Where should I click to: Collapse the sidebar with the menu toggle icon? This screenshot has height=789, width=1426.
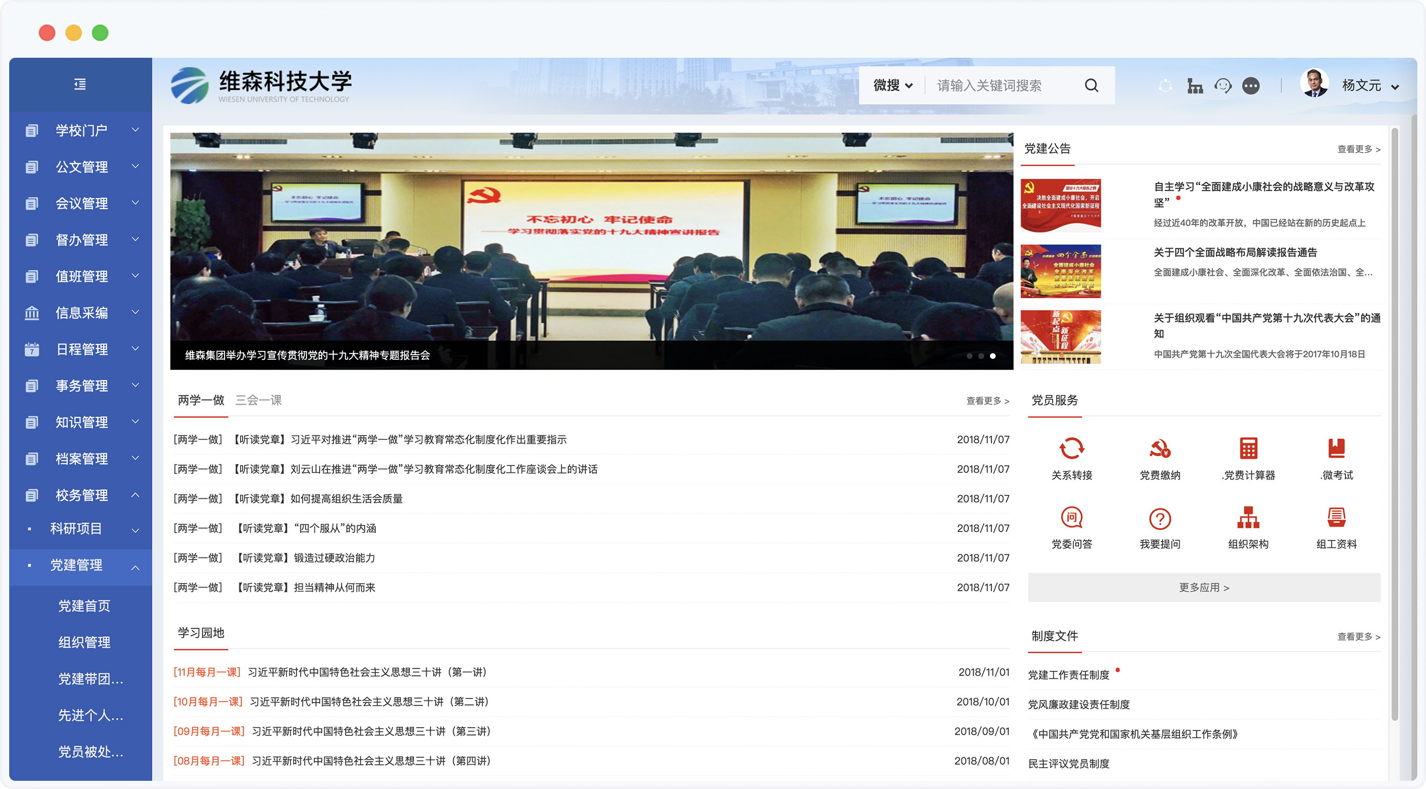80,84
